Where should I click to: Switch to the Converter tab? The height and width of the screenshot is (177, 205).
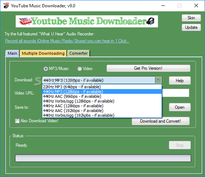78,53
